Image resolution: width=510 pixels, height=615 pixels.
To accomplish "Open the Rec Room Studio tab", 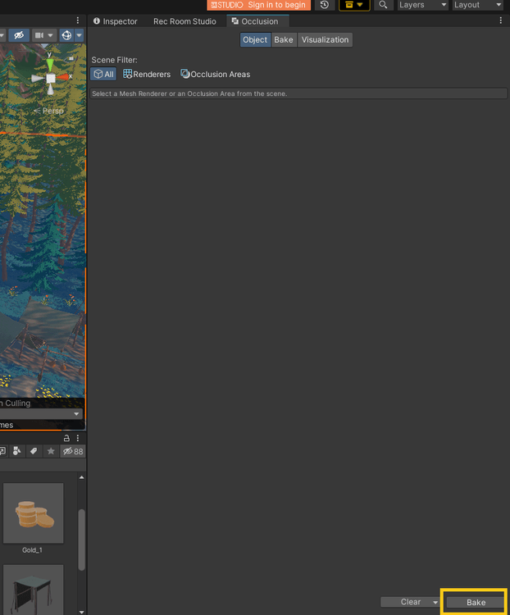I will (x=184, y=21).
